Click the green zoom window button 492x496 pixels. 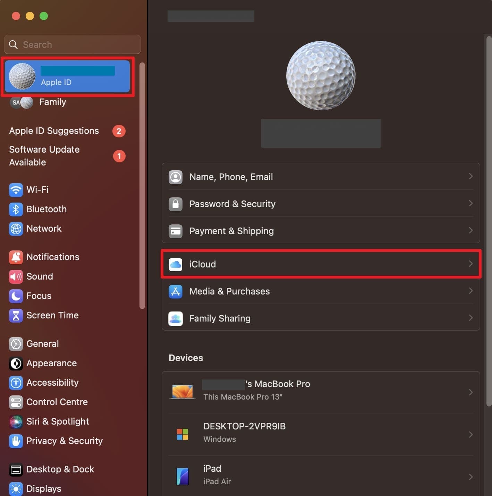44,16
